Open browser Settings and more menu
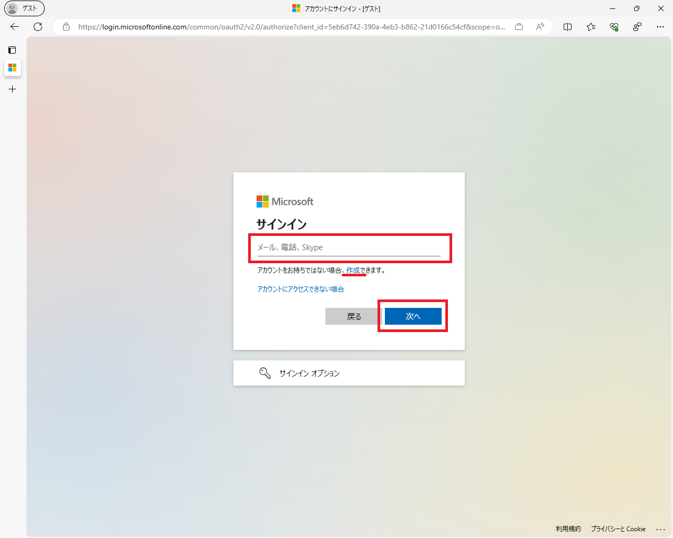Screen dimensions: 673x538 click(660, 27)
